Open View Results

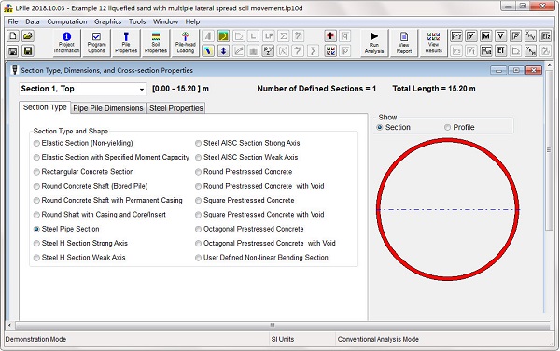coord(434,43)
